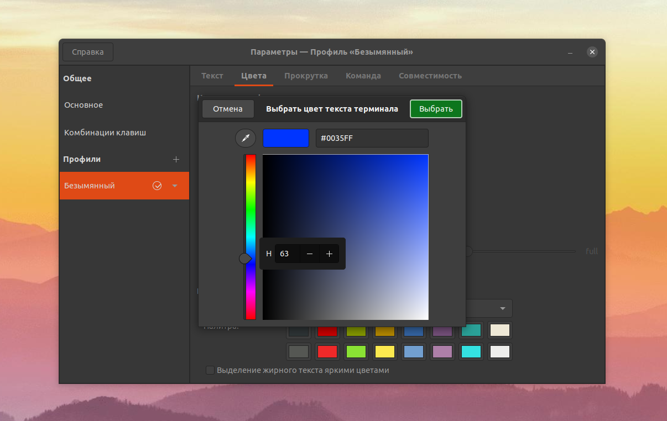Click the bright cyan palette swatch

click(471, 351)
